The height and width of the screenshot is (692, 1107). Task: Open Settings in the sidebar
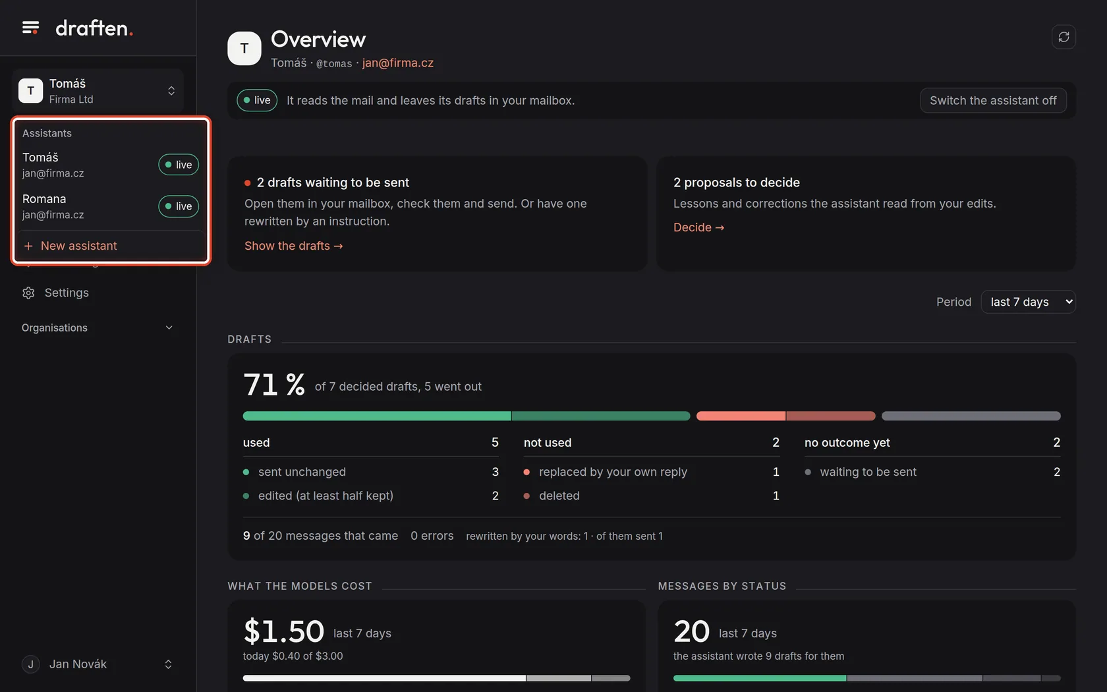point(98,293)
